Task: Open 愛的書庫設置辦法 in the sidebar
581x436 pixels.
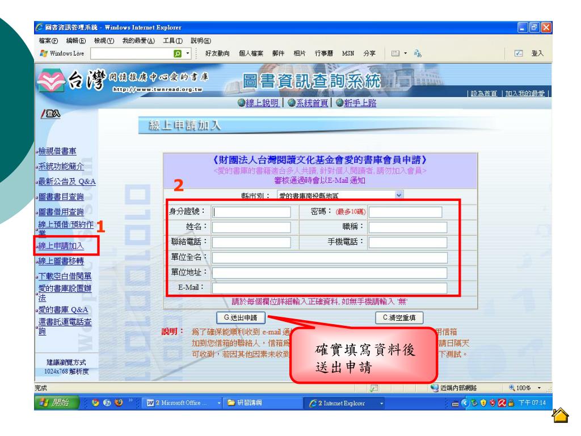Action: pos(65,293)
